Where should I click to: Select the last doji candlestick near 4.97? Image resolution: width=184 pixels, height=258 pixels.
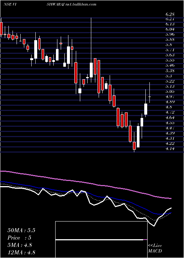(x=149, y=97)
